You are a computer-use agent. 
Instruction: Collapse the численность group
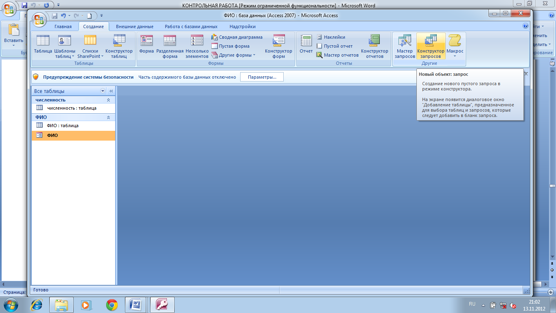[108, 100]
